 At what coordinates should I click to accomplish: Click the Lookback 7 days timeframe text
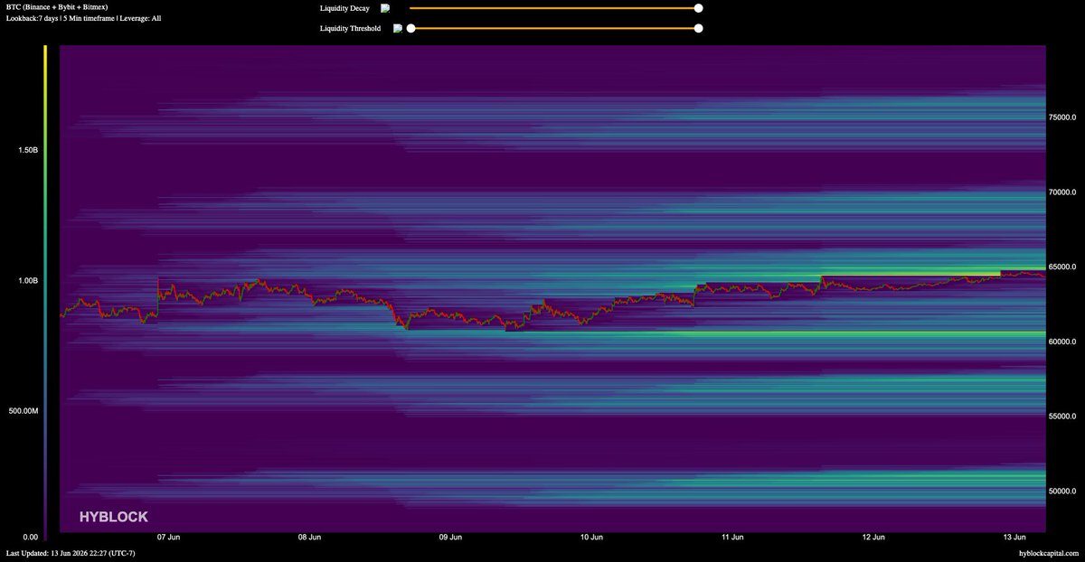tap(83, 18)
